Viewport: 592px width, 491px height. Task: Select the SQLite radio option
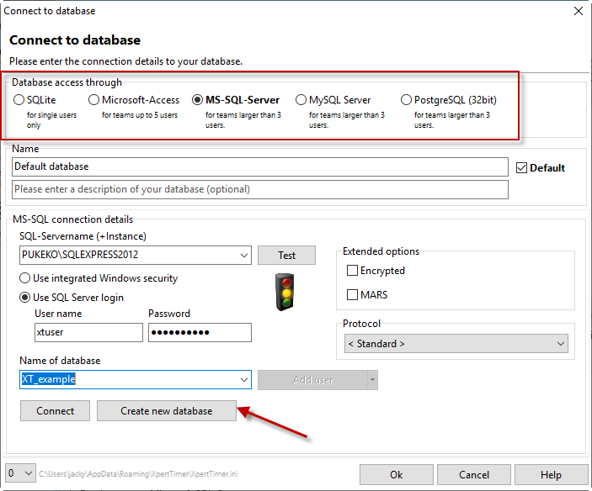[x=19, y=100]
